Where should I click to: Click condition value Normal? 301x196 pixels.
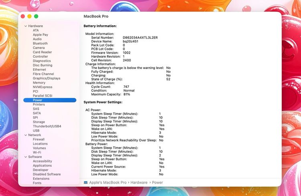tap(129, 91)
